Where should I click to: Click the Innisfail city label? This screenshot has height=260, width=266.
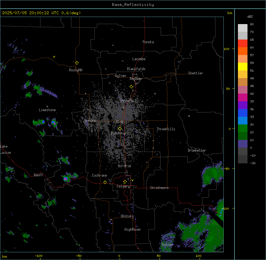[x=128, y=101]
